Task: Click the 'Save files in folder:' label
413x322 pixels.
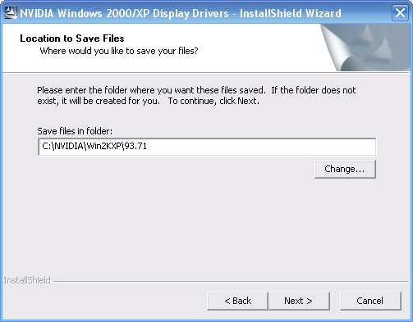Action: (x=75, y=131)
